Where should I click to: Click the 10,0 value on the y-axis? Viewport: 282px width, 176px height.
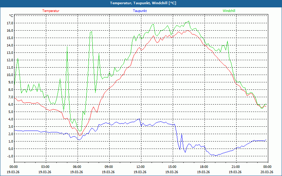(10, 75)
